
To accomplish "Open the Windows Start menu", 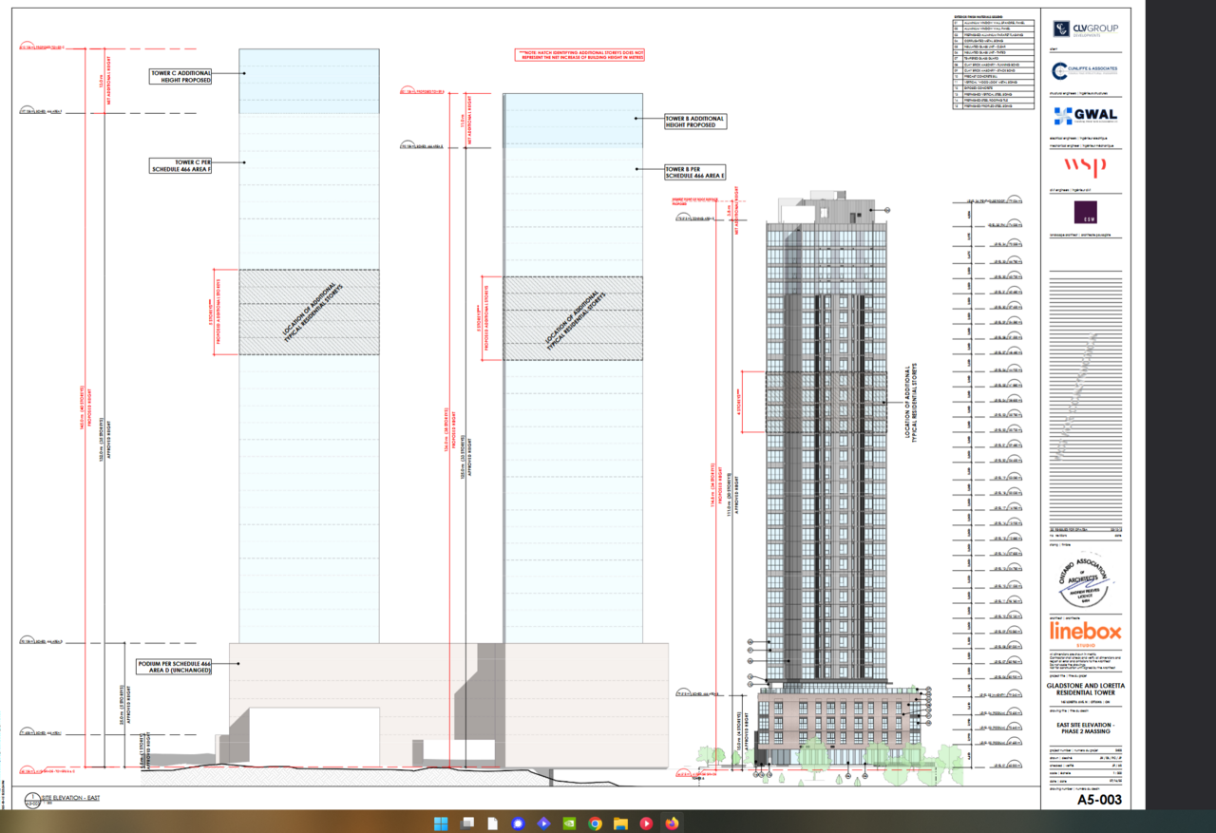I will [442, 822].
